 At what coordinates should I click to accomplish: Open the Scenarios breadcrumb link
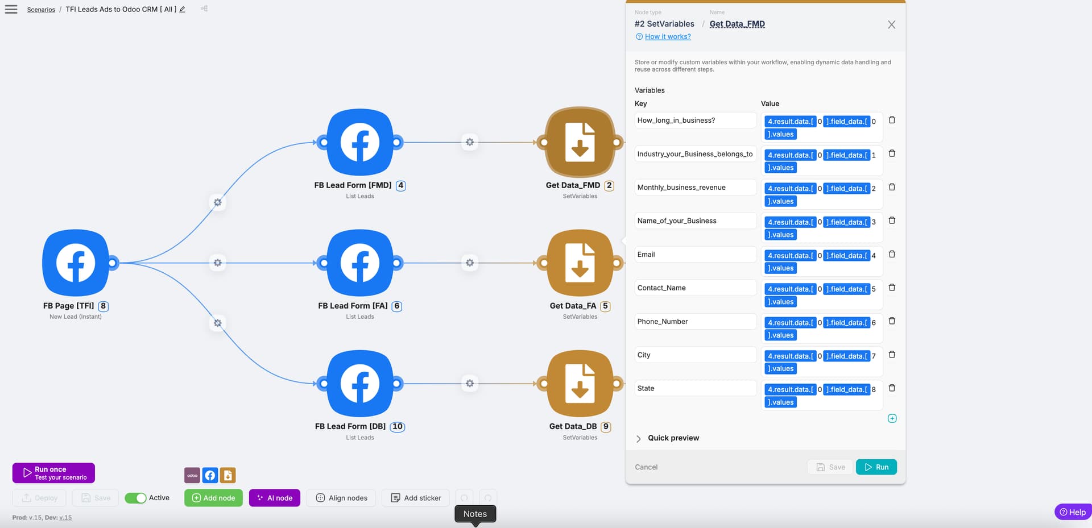click(x=41, y=10)
